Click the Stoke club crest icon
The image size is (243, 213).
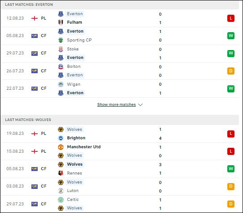[x=61, y=49]
